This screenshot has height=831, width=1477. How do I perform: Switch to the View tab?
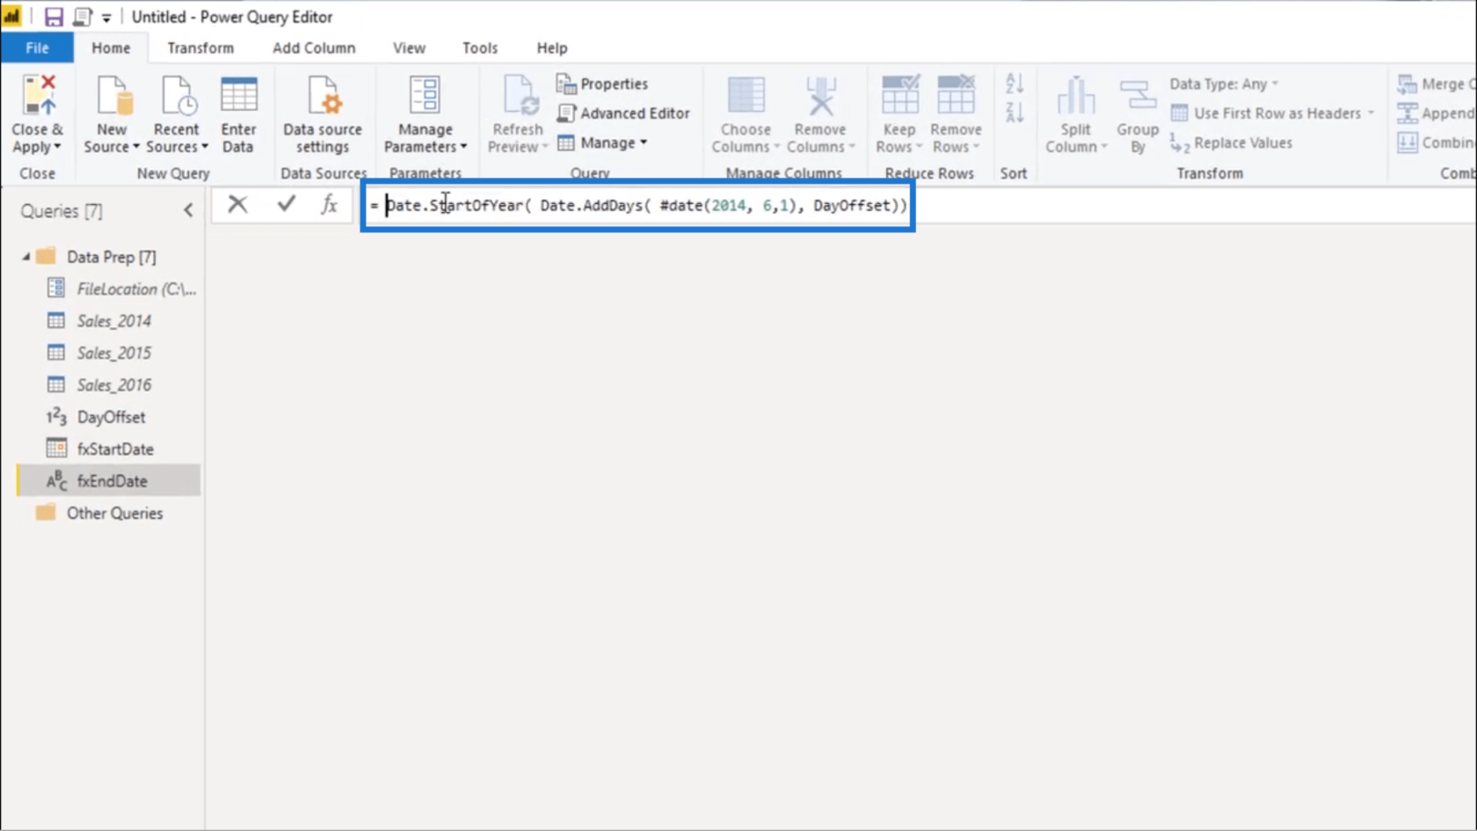pos(409,47)
